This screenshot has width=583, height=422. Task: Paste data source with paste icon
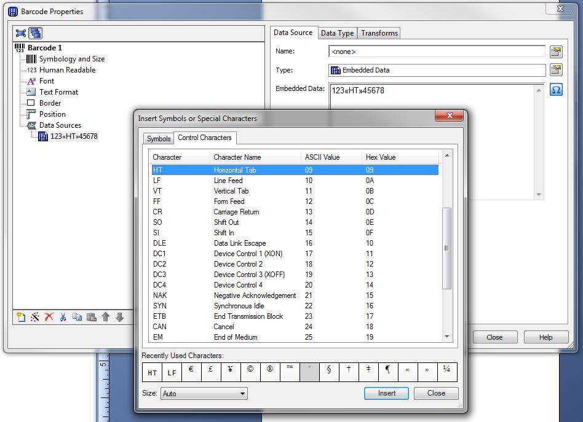[92, 316]
